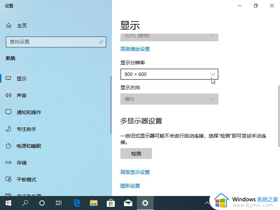This screenshot has height=210, width=280.
Task: Focus the 查找设置 search box
Action: [x=56, y=42]
